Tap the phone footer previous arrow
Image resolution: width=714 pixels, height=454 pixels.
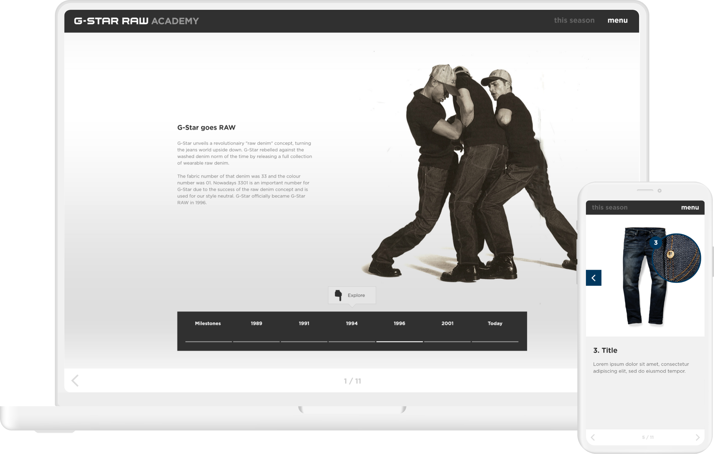(x=593, y=437)
